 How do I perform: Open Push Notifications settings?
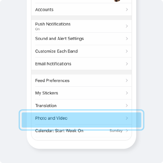pyautogui.click(x=81, y=26)
